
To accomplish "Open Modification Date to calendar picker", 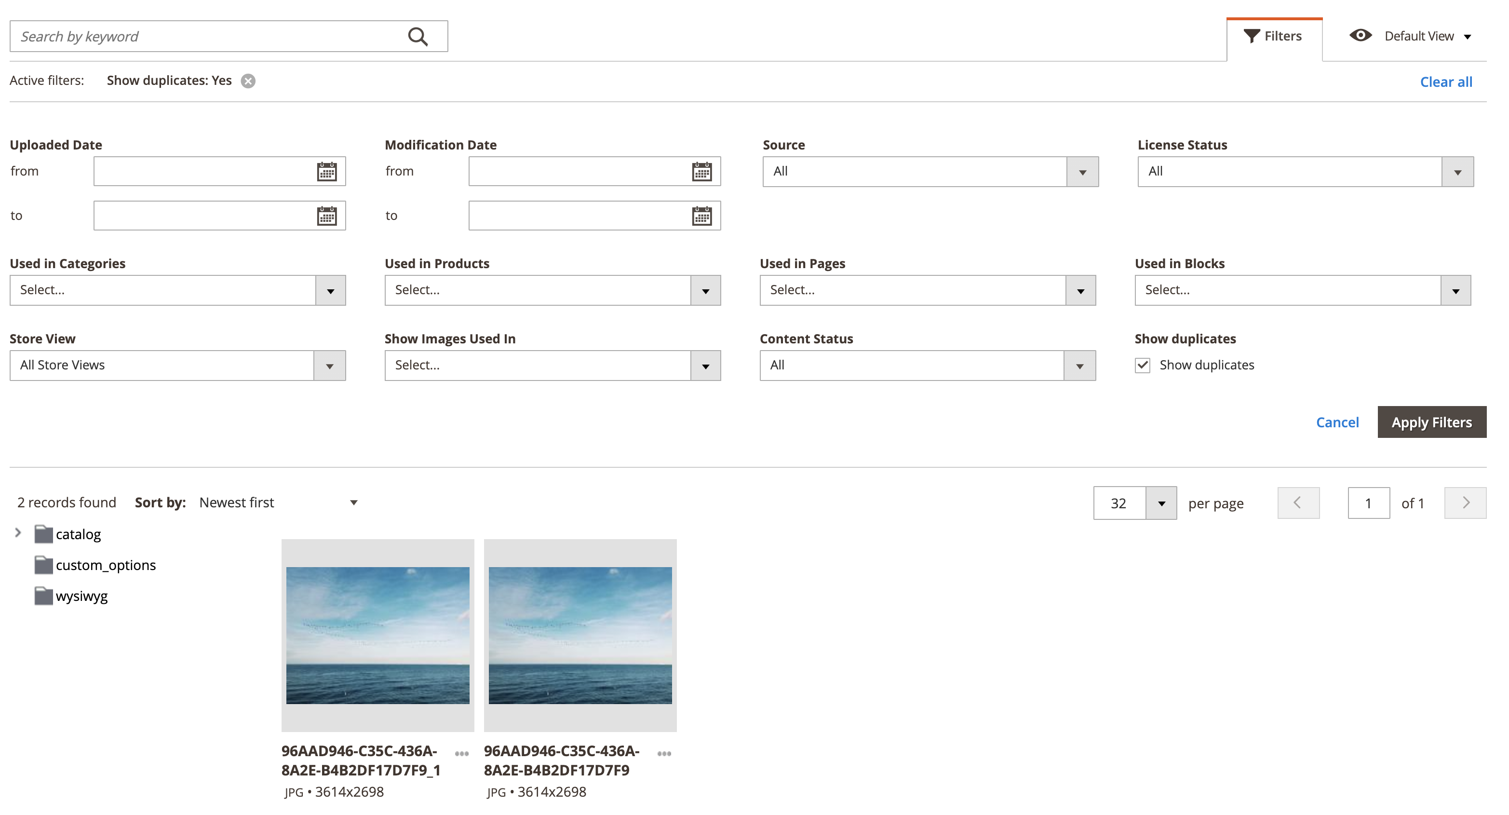I will tap(702, 216).
